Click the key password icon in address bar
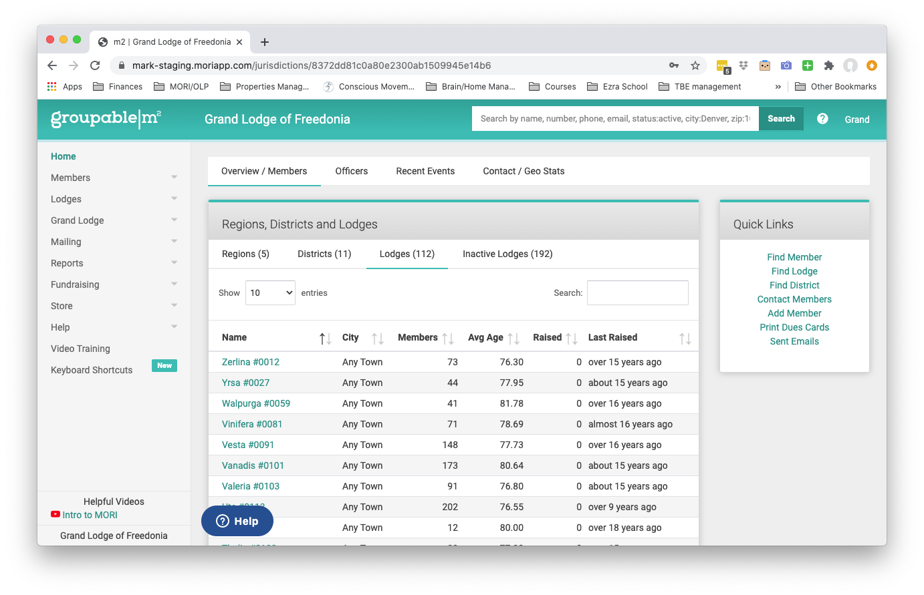Viewport: 924px width, 595px height. (x=674, y=65)
